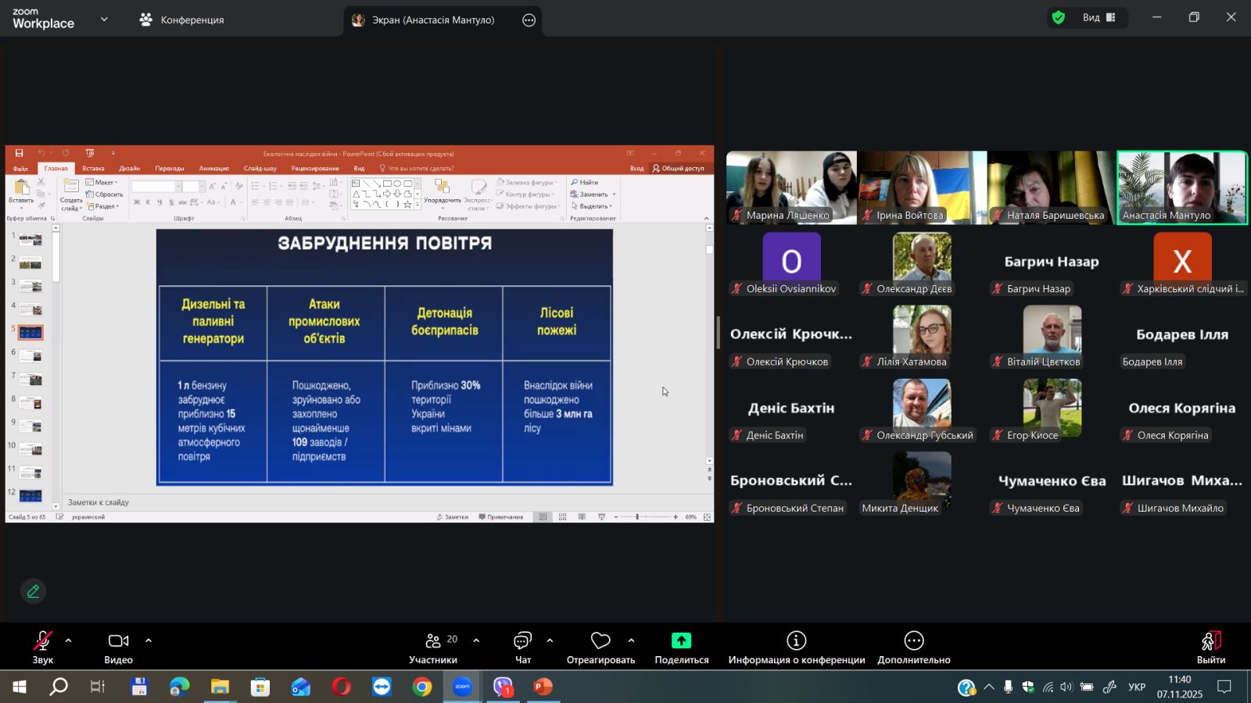Click the green encryption shield icon
Viewport: 1251px width, 703px height.
point(1059,17)
